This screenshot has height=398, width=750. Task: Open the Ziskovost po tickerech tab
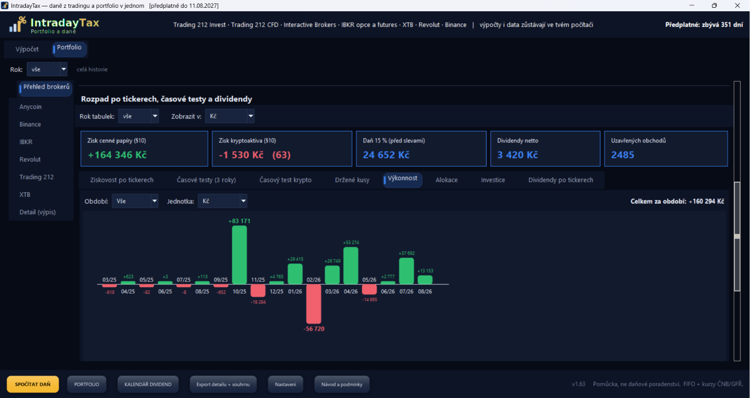[x=122, y=180]
